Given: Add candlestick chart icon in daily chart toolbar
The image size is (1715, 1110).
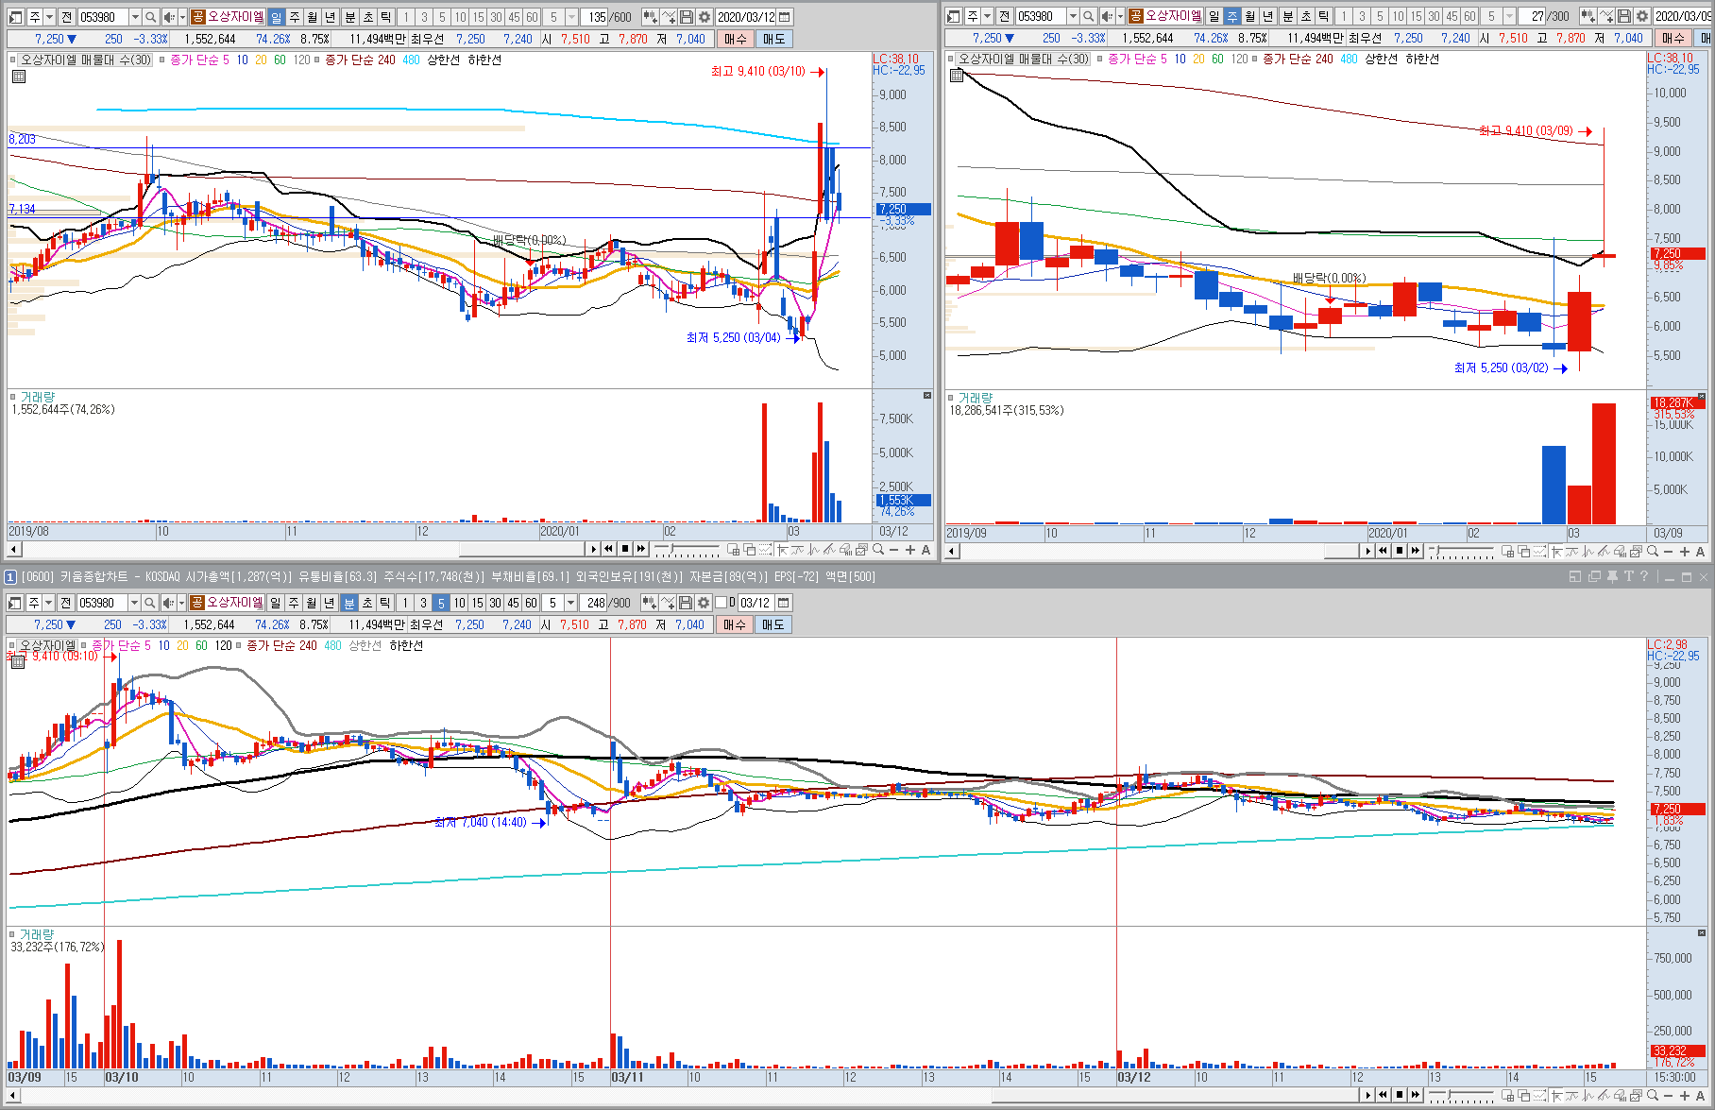Looking at the screenshot, I should click(650, 17).
